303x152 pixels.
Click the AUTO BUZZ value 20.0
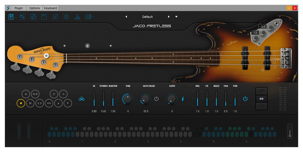pos(146,111)
